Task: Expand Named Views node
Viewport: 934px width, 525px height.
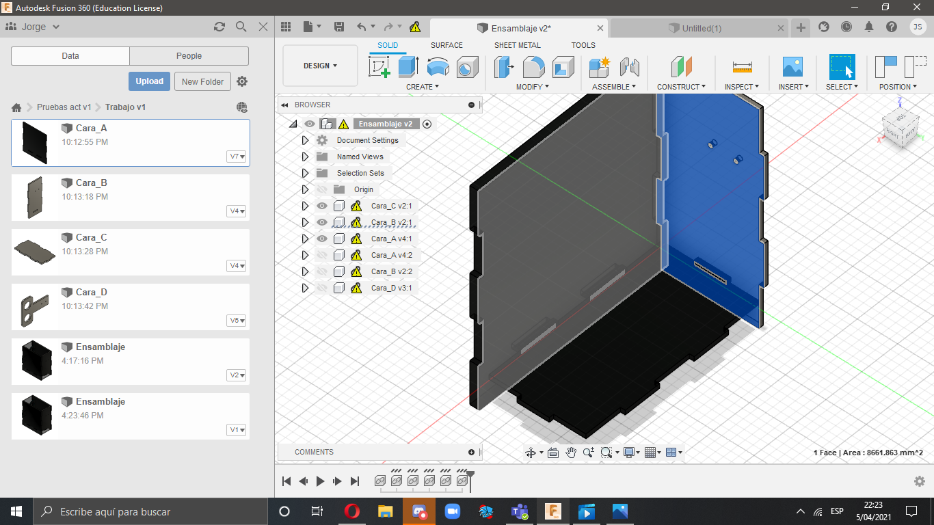Action: [x=306, y=157]
